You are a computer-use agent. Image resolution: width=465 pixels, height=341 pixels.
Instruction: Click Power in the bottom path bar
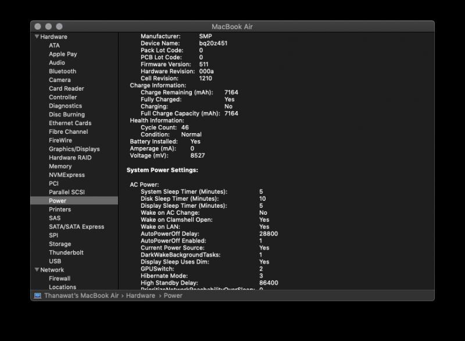[173, 296]
